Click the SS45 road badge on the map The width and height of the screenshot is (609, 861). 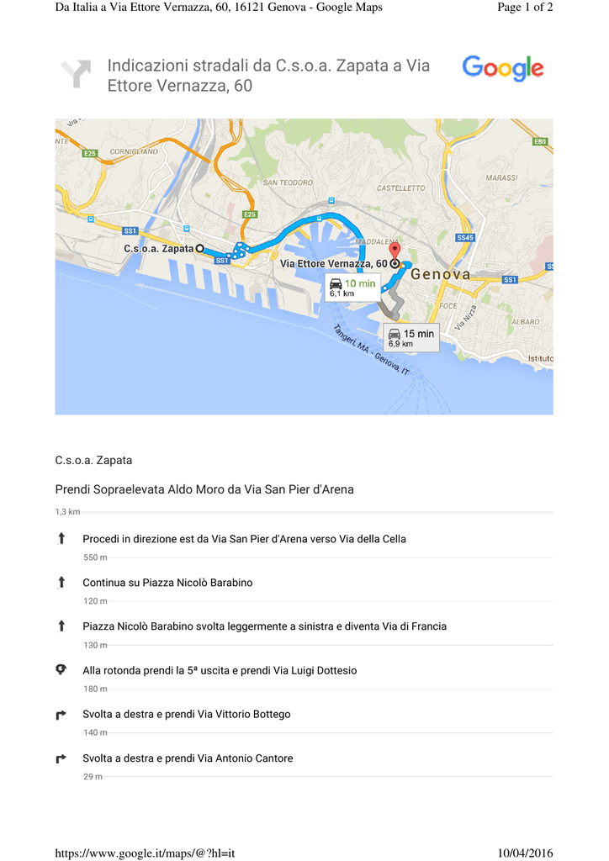465,238
